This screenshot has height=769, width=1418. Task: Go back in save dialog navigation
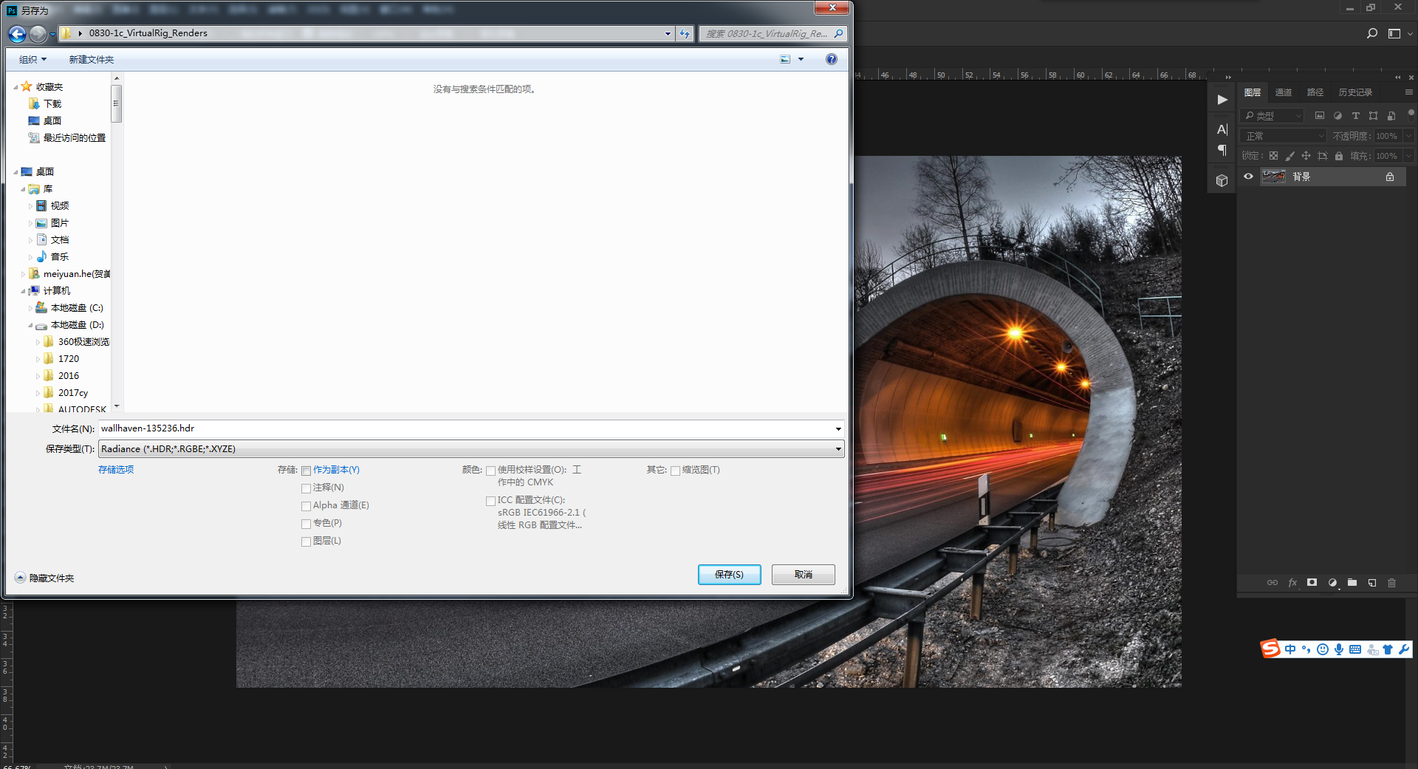(x=17, y=34)
